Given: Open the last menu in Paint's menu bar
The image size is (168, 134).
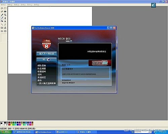Looking at the screenshot, I should click(37, 5).
